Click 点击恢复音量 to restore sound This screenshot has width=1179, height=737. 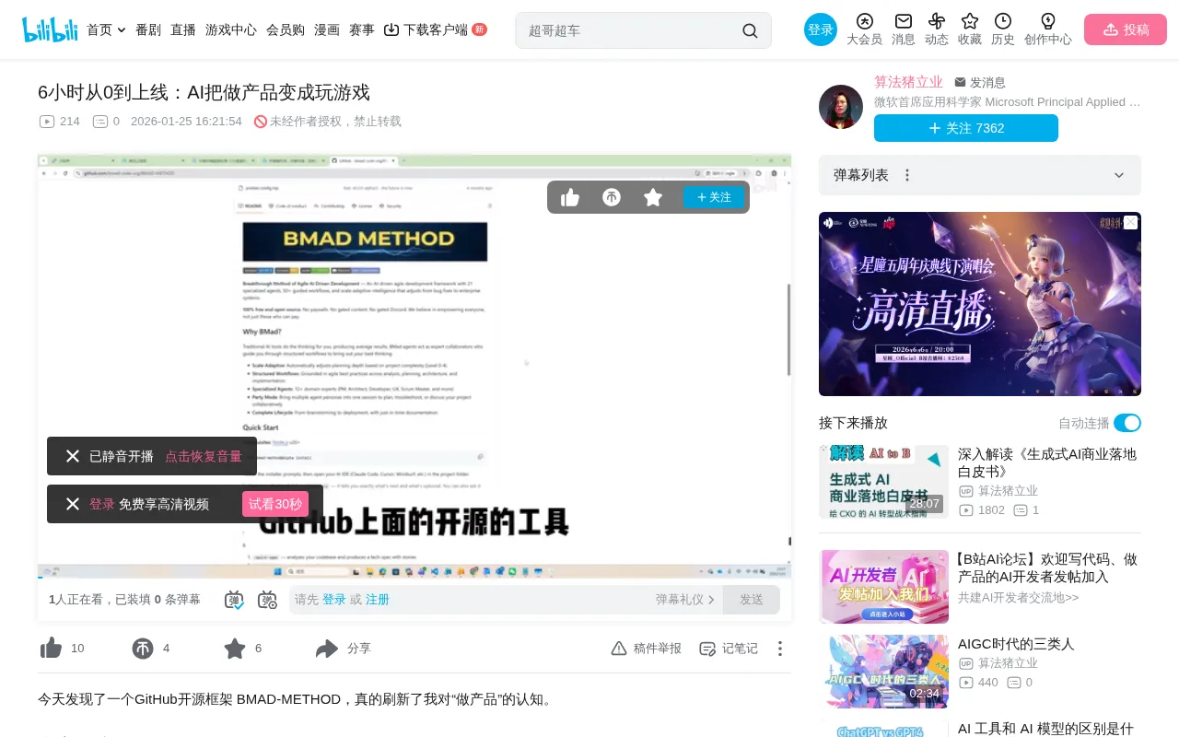pos(204,456)
